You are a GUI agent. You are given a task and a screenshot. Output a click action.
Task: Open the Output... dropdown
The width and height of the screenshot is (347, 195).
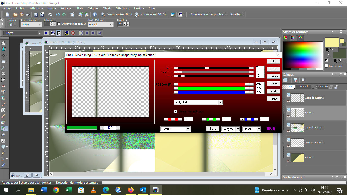pos(175,129)
